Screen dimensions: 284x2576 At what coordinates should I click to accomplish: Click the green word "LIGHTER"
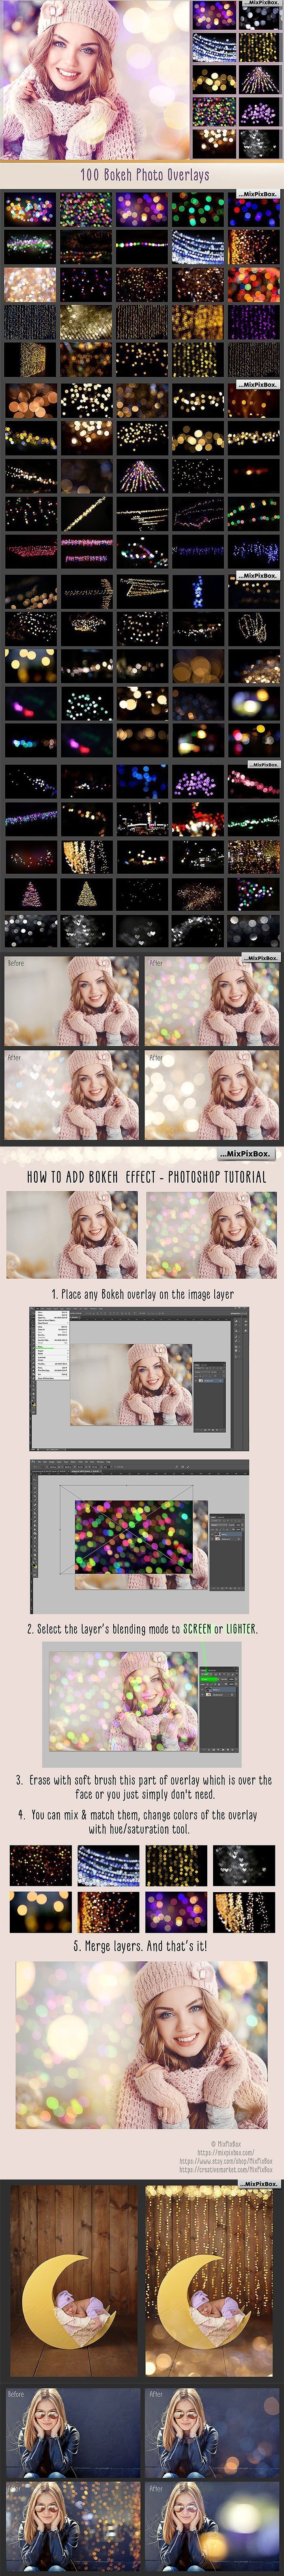coord(241,1629)
